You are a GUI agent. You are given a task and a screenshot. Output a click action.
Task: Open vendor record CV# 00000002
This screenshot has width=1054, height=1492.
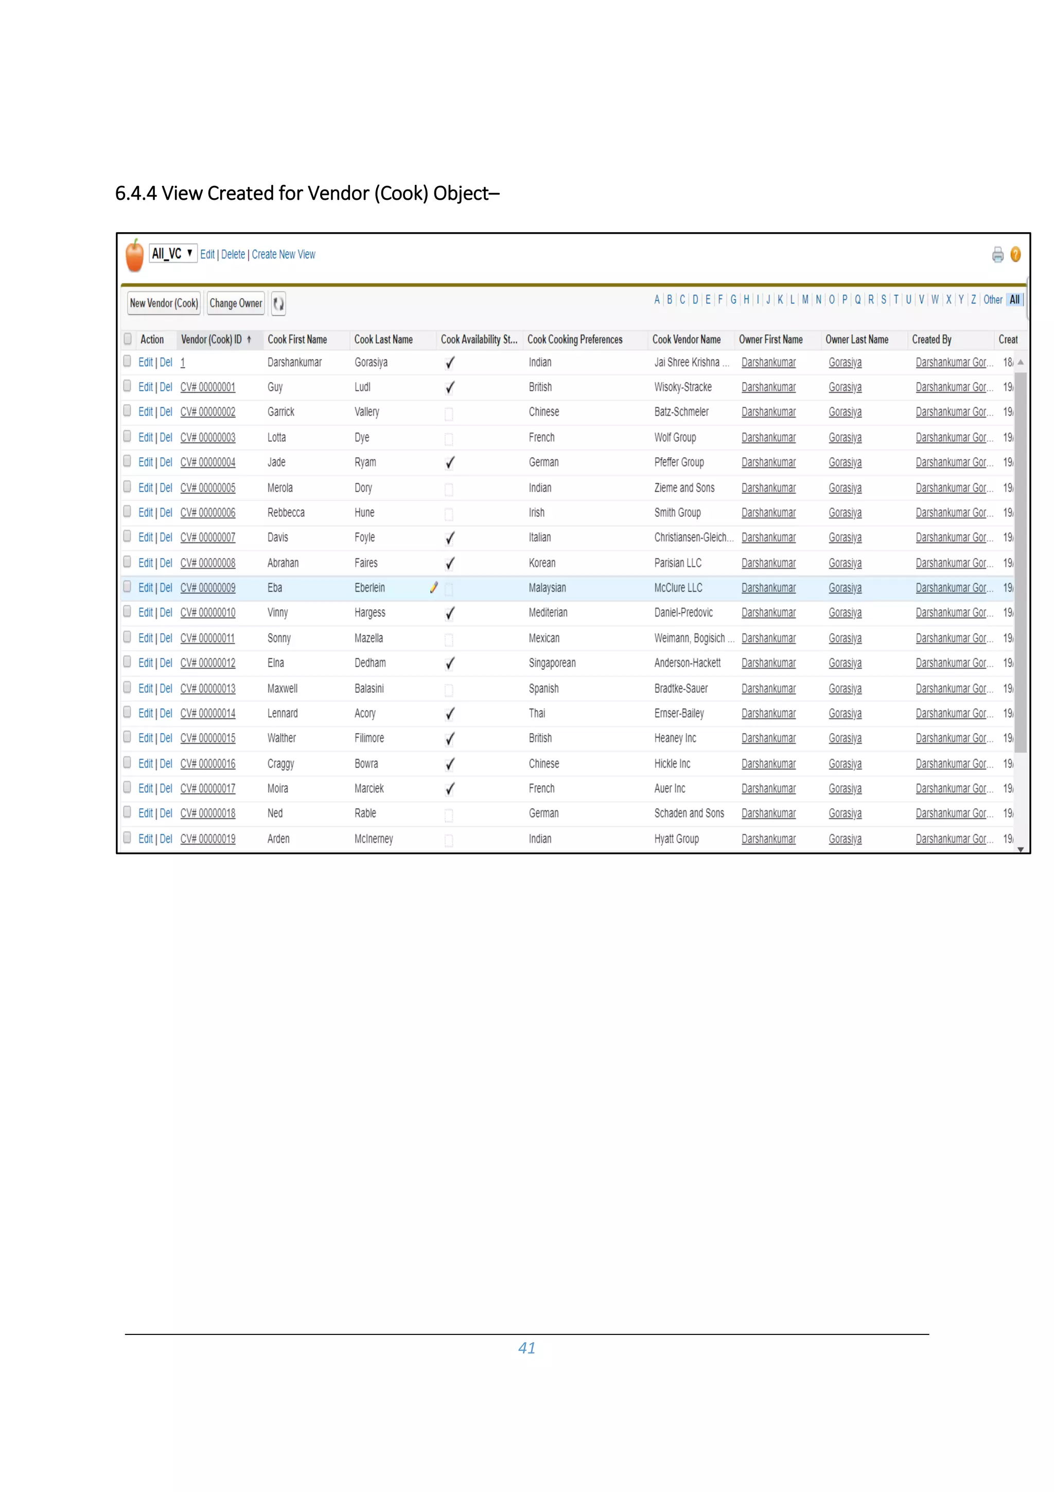click(x=208, y=412)
